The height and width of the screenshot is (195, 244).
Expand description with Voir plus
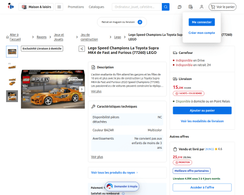96,91
